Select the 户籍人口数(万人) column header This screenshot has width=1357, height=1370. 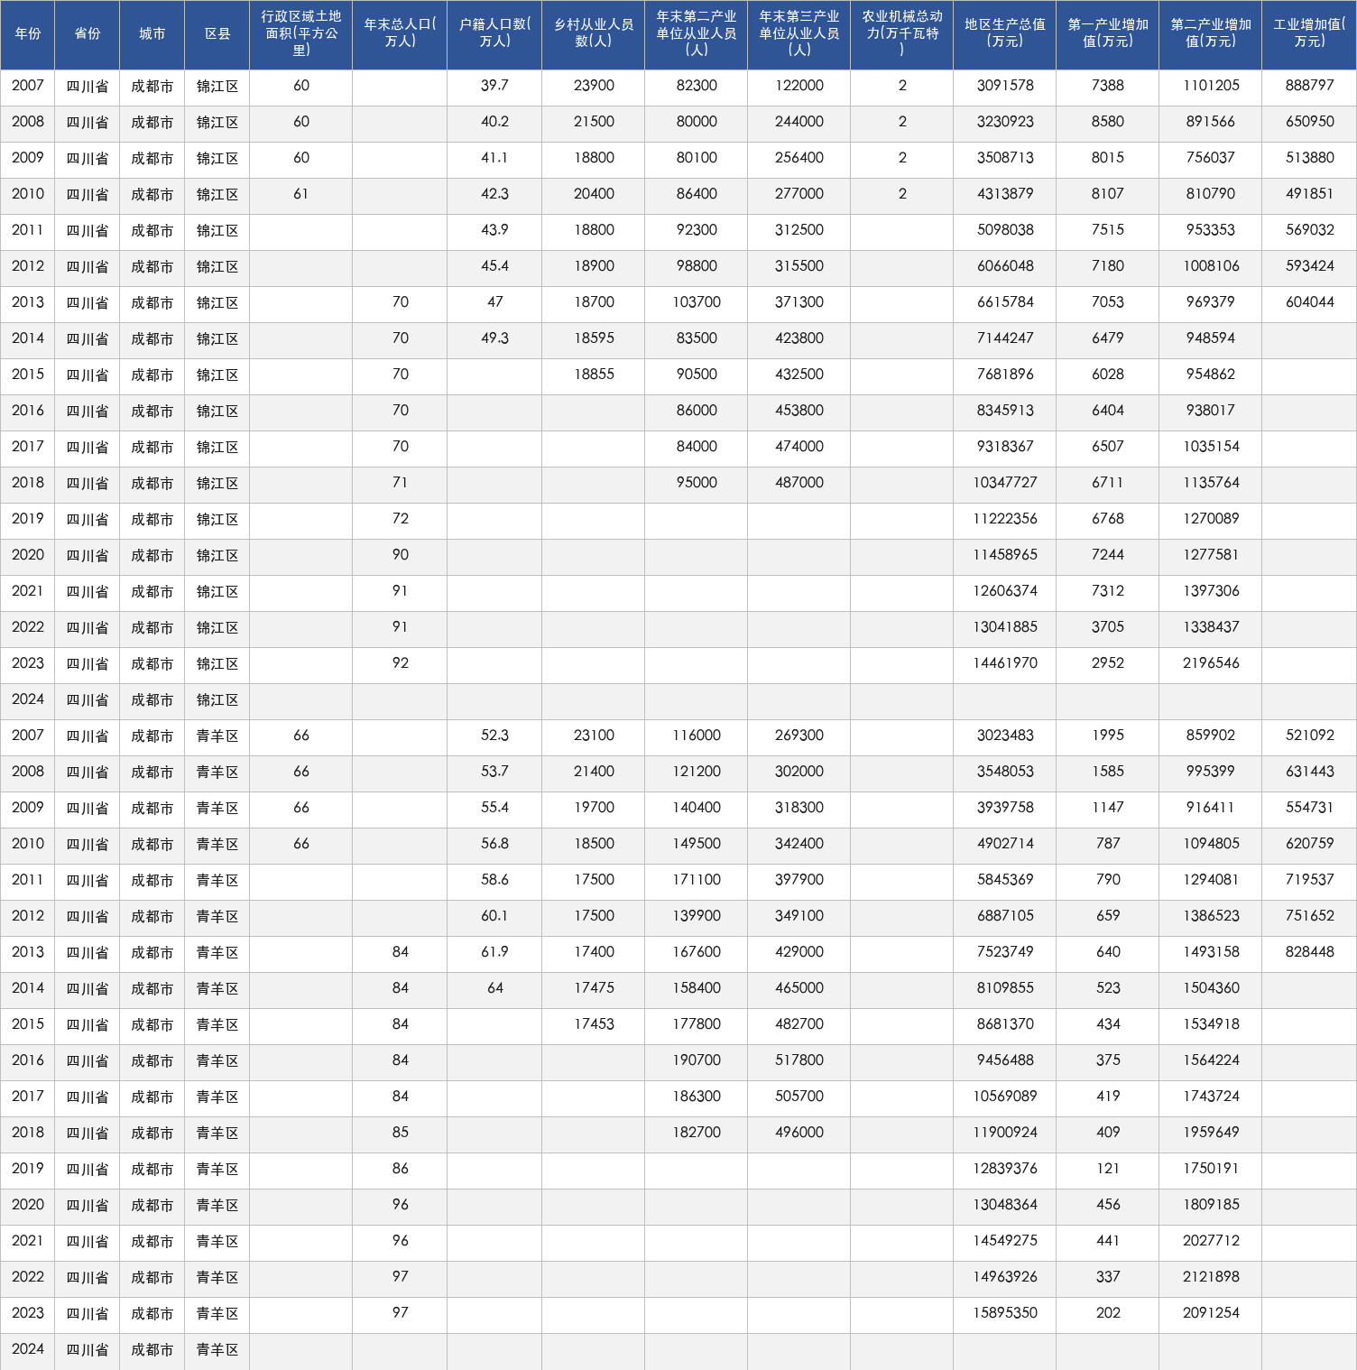coord(494,34)
